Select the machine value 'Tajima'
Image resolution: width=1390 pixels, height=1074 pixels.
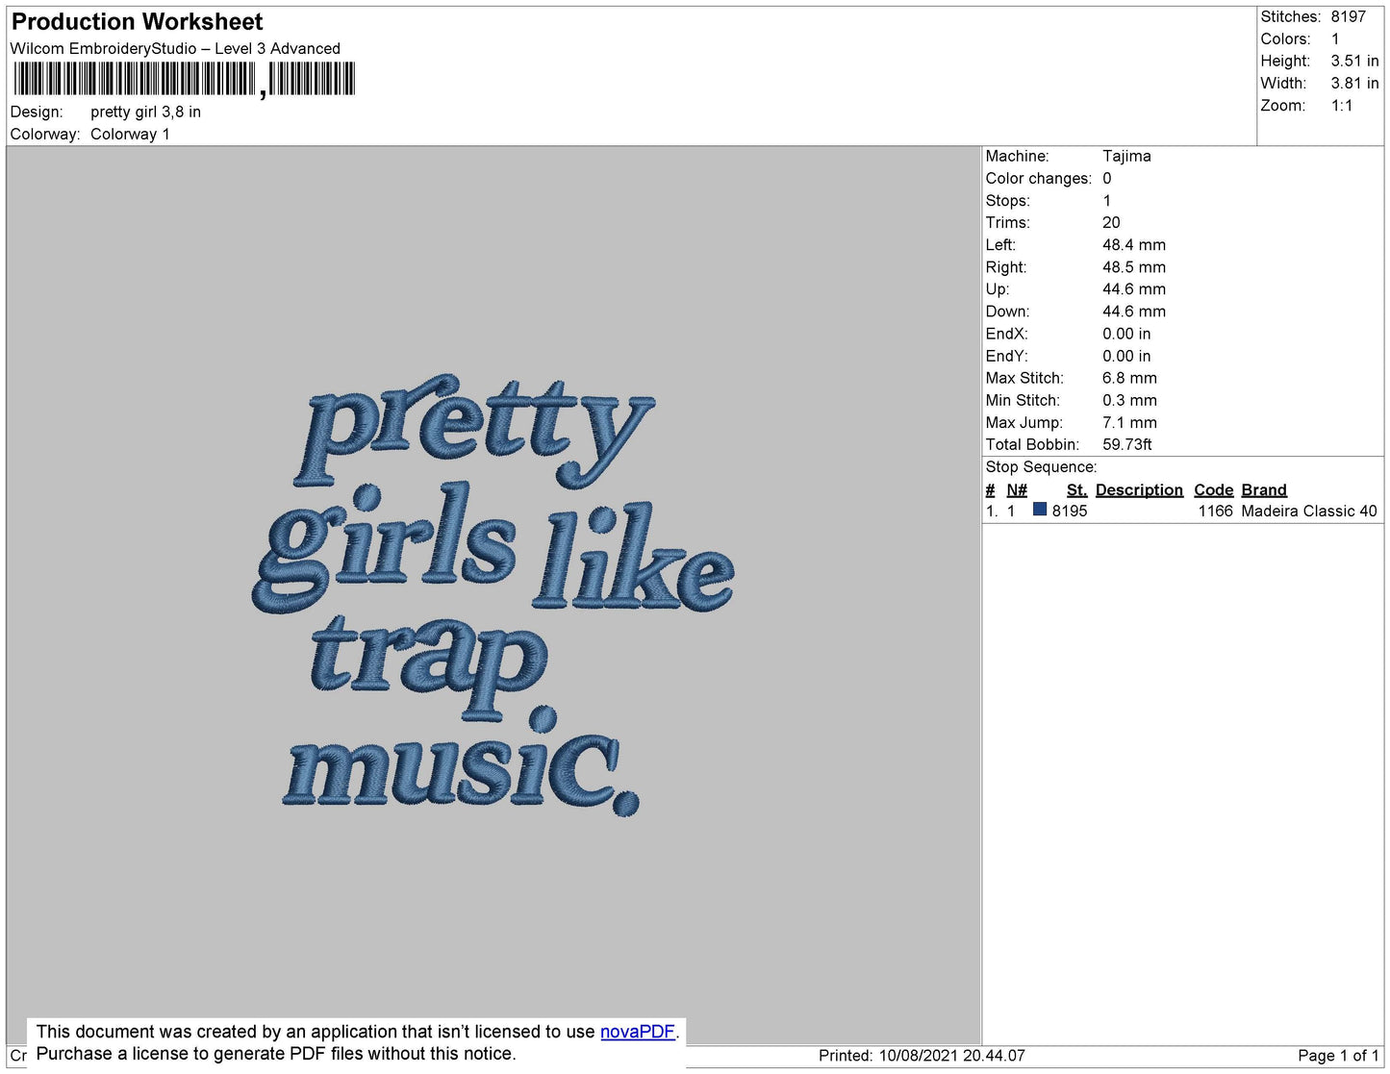pyautogui.click(x=1126, y=156)
